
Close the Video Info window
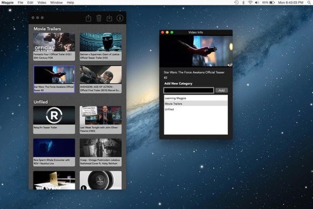(x=162, y=32)
